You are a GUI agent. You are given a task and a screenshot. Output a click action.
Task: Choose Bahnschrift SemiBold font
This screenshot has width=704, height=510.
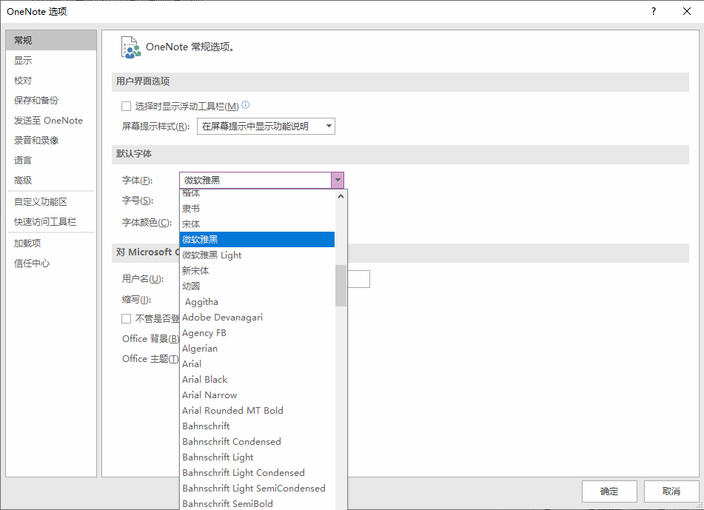tap(258, 503)
